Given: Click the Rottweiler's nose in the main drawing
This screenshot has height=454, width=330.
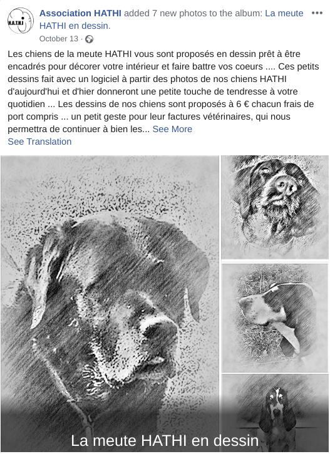Looking at the screenshot, I should pos(160,329).
